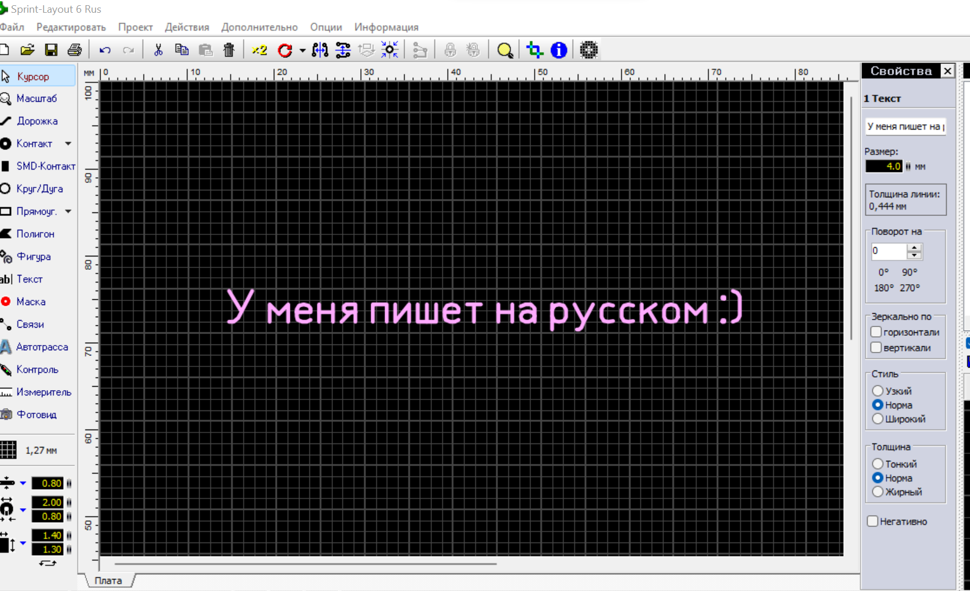Screen dimensions: 970x591
Task: Enable mirroring по вертикали checkbox
Action: click(x=876, y=347)
